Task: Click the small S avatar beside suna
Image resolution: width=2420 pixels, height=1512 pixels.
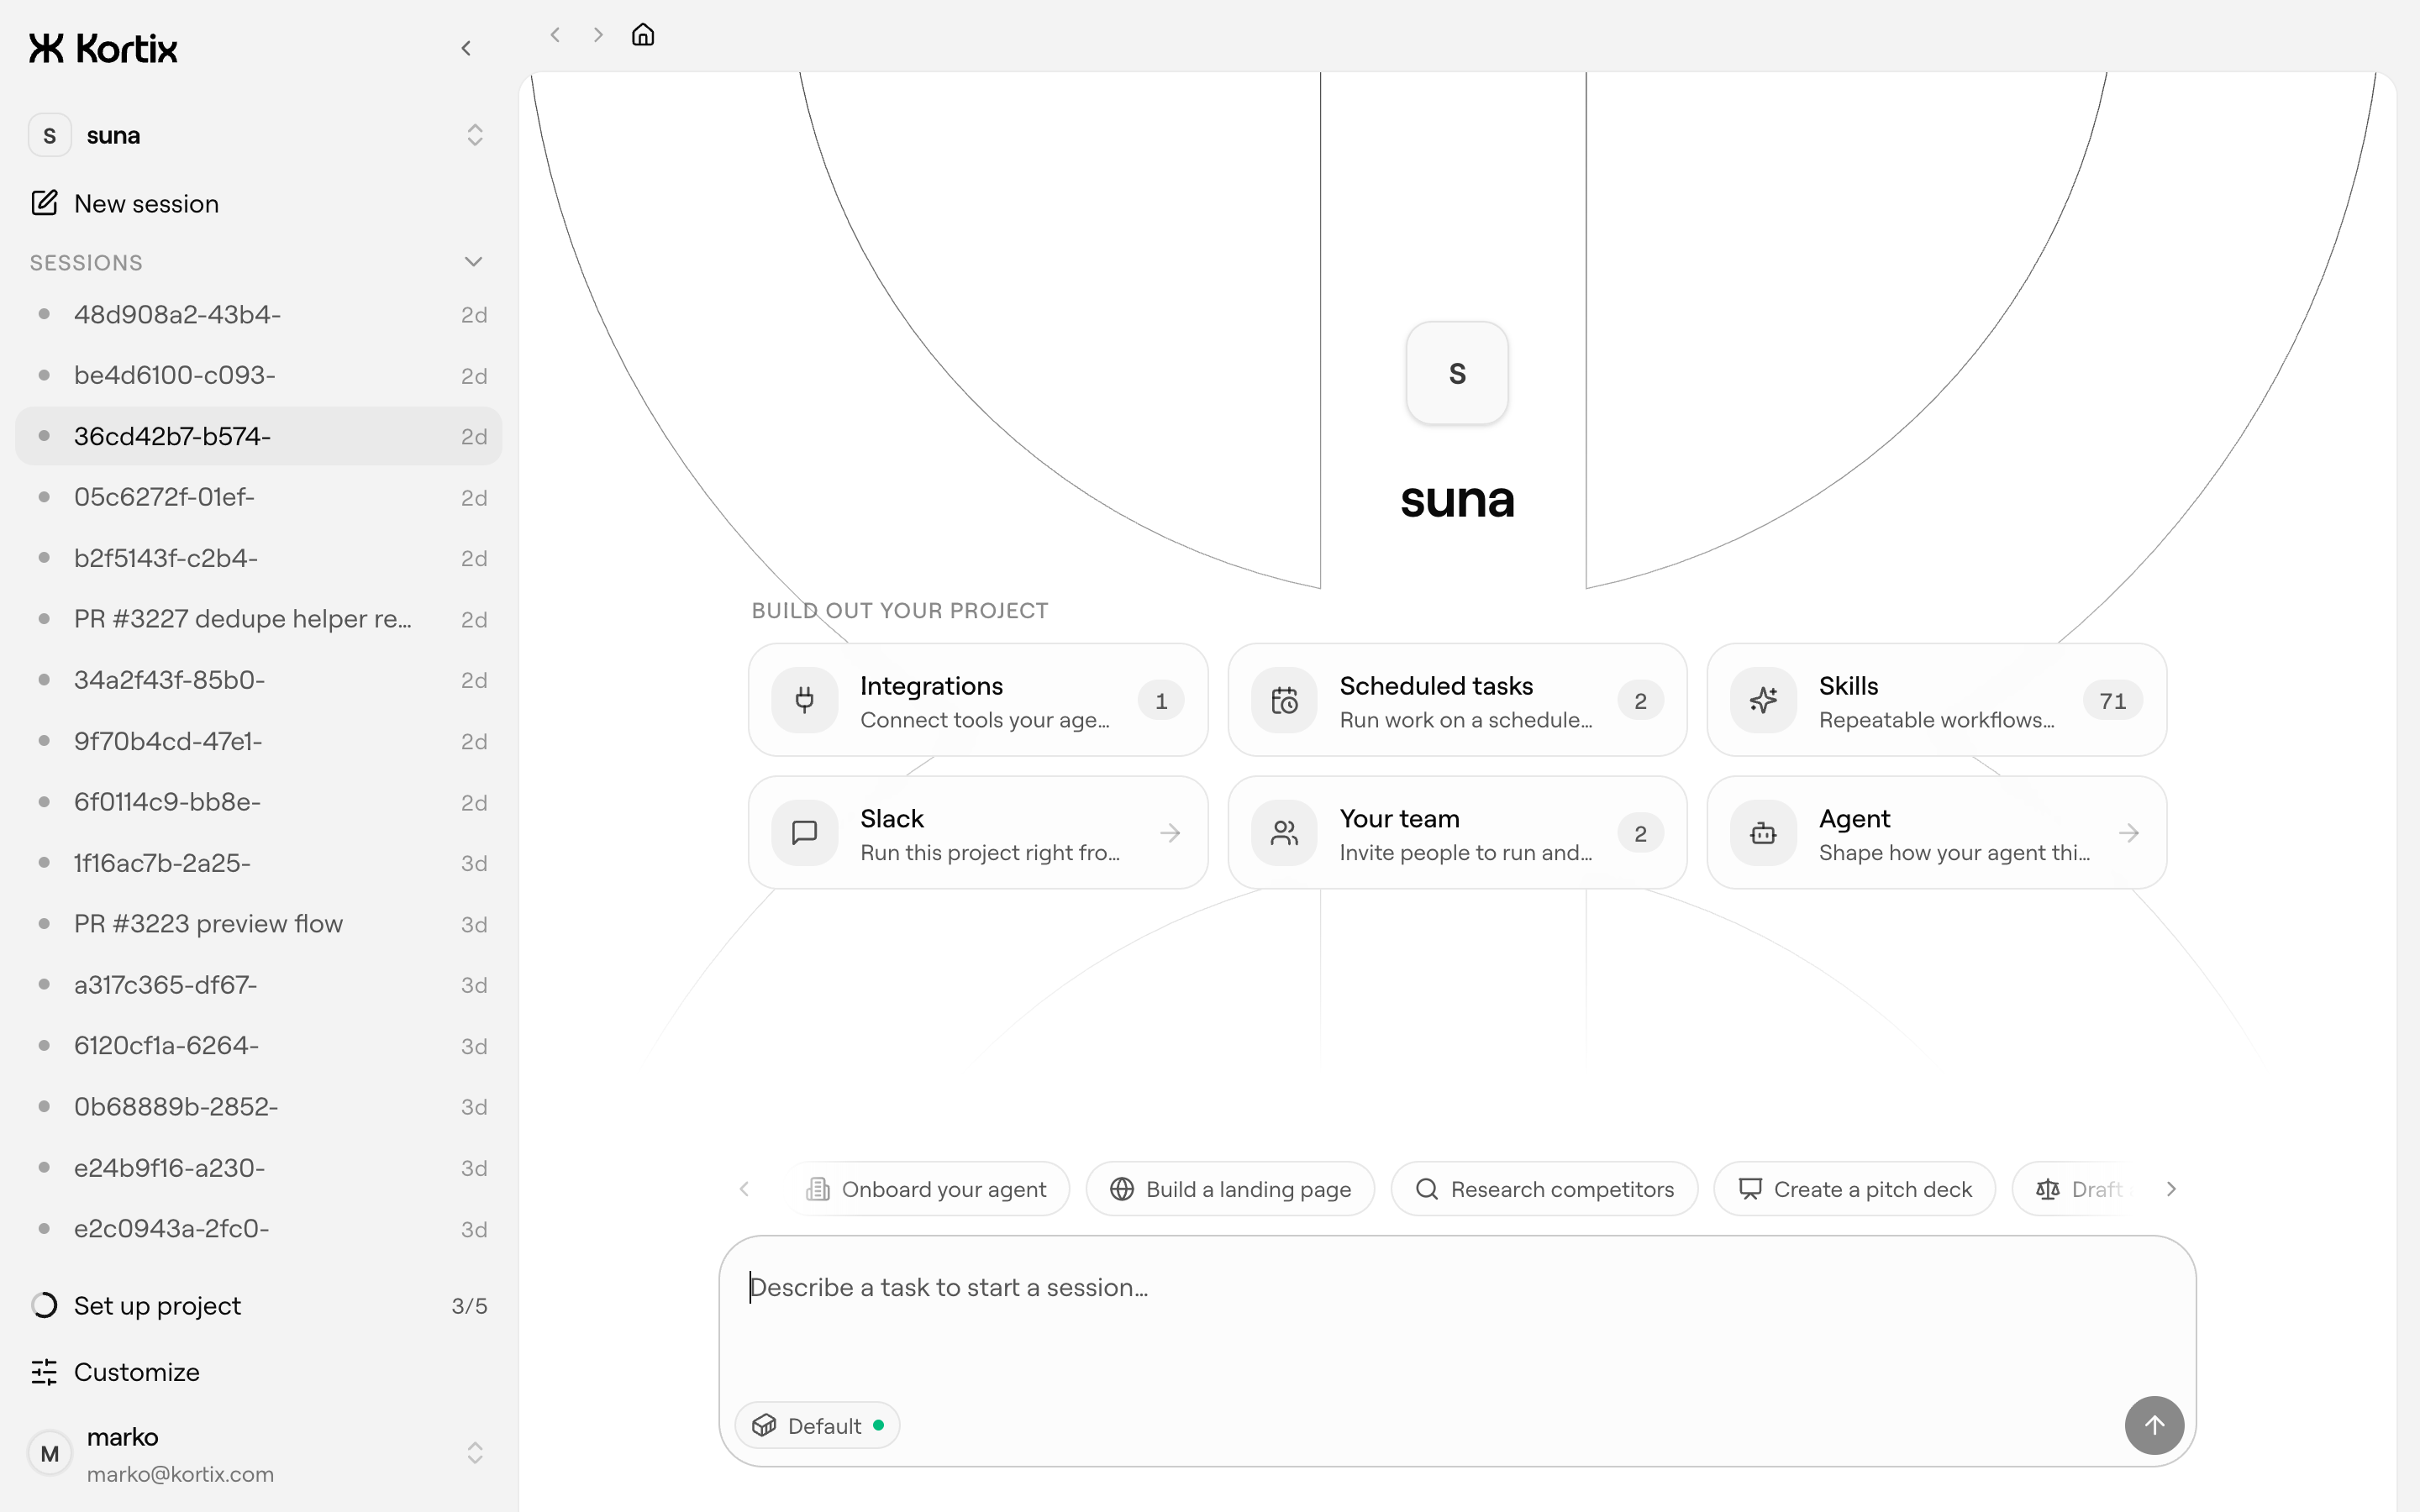Action: tap(50, 135)
